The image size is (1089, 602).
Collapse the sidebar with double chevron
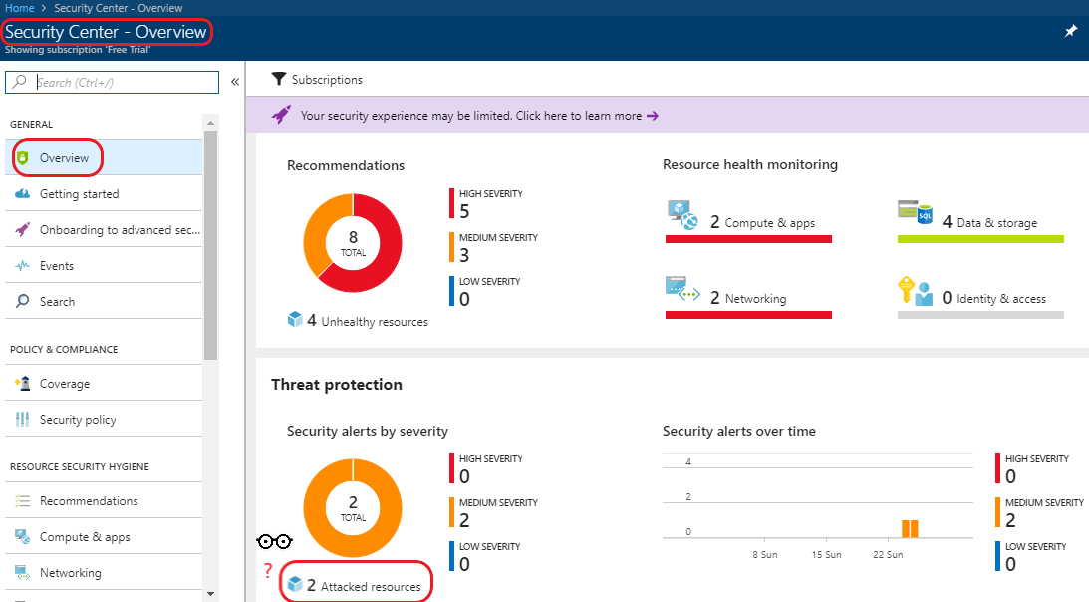click(235, 82)
